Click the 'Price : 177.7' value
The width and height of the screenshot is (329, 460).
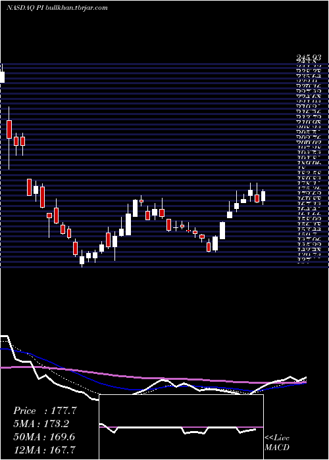pos(45,411)
